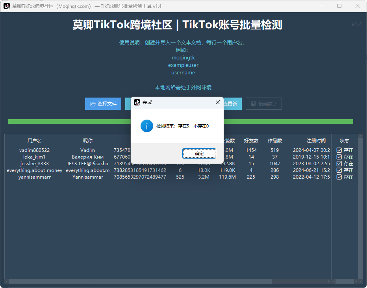Select the leka_kim1 username row
Screen dimensions: 367x288
click(x=35, y=157)
